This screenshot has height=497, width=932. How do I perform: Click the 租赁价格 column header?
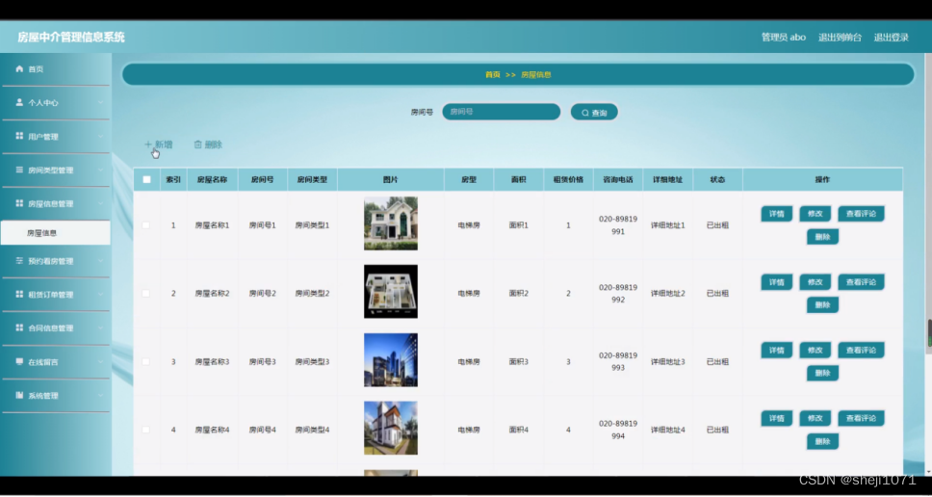tap(568, 179)
